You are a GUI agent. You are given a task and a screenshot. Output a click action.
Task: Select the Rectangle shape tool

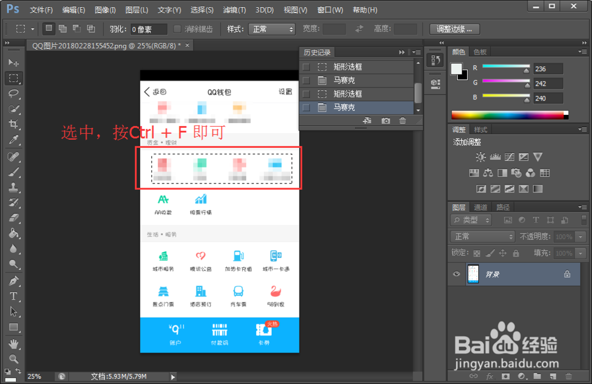click(14, 327)
